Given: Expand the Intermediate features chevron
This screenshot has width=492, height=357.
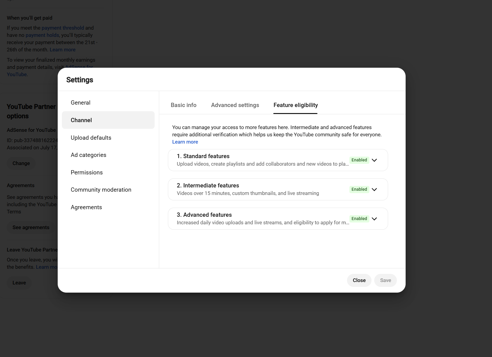Looking at the screenshot, I should [374, 190].
